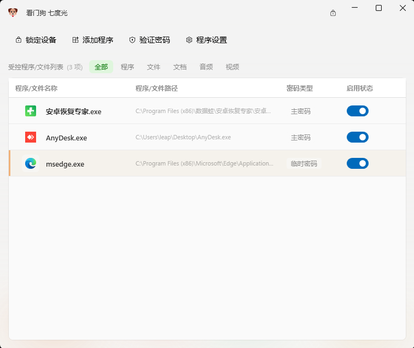Open 程序设置 settings
Screen dimensions: 414x348
point(207,40)
